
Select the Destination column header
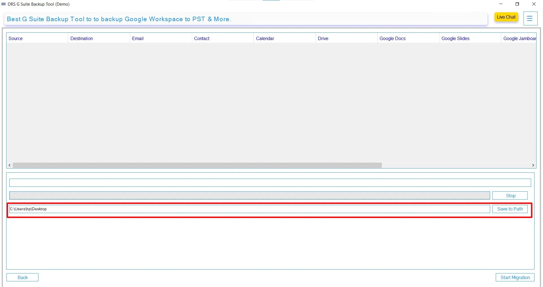(x=99, y=38)
